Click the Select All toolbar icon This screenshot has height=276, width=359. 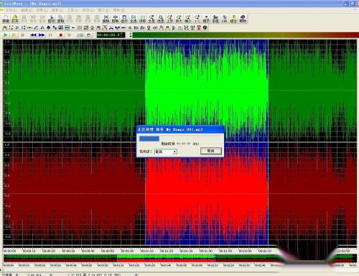tap(134, 19)
